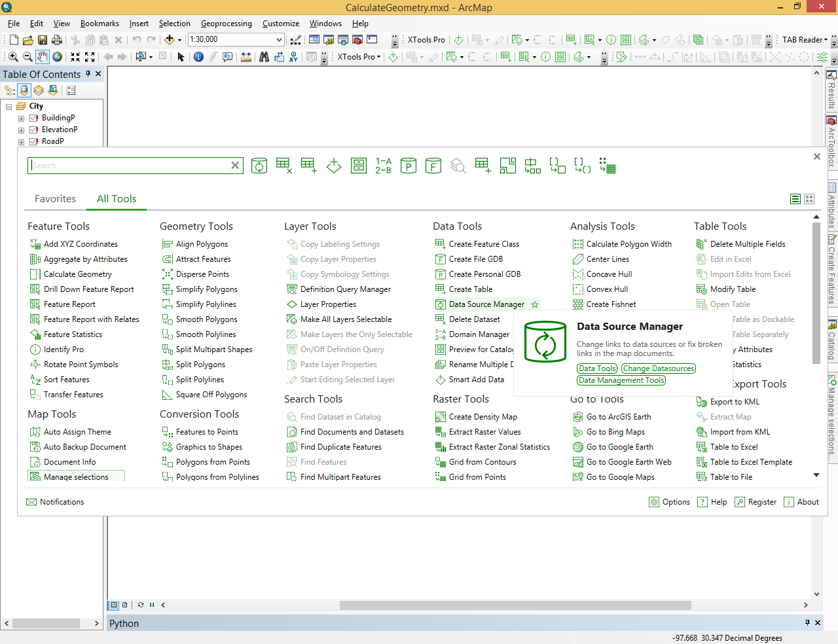Pin the Table Of Contents panel
Image resolution: width=838 pixels, height=644 pixels.
click(88, 74)
